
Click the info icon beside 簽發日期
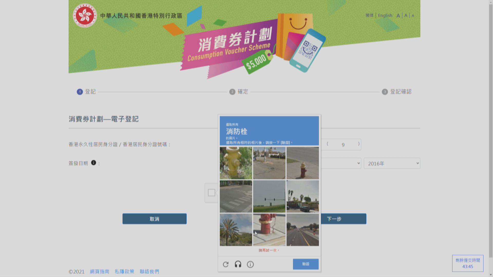point(93,162)
